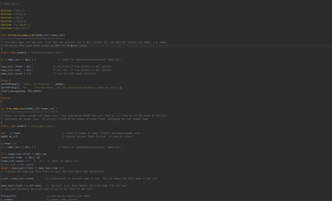Image resolution: width=332 pixels, height=201 pixels.
Task: Click comment 'list has ZERO names initially'
Action: tap(75, 74)
